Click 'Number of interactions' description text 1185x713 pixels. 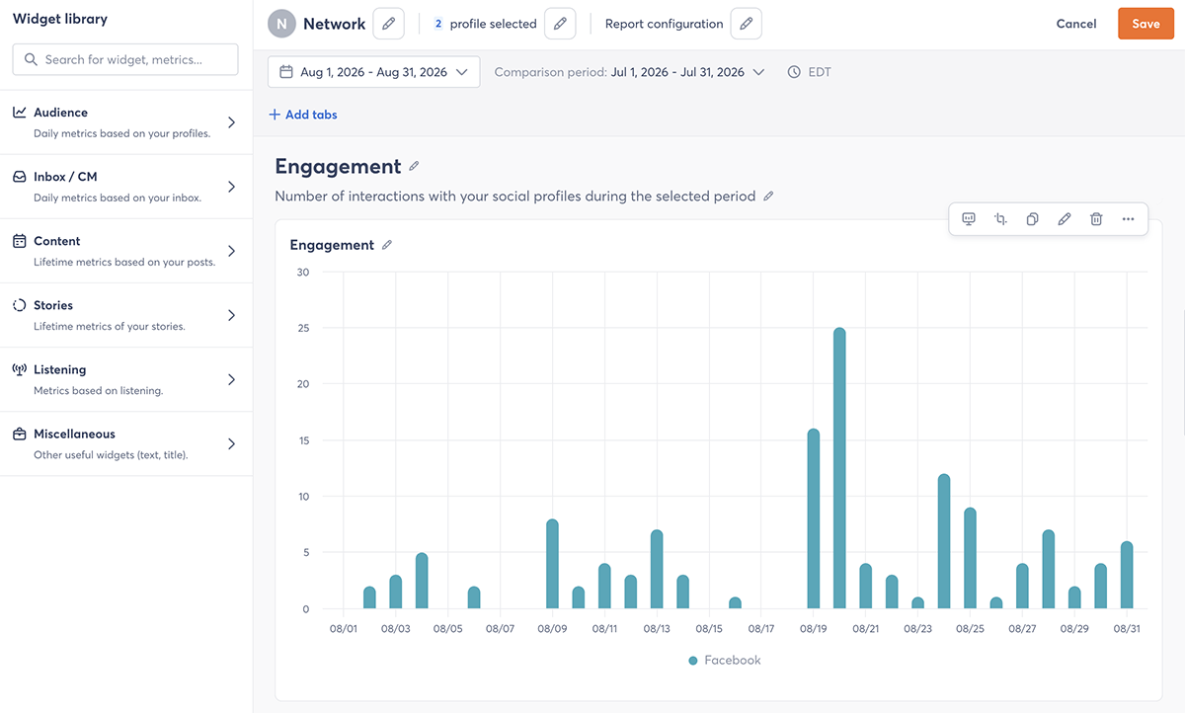514,197
